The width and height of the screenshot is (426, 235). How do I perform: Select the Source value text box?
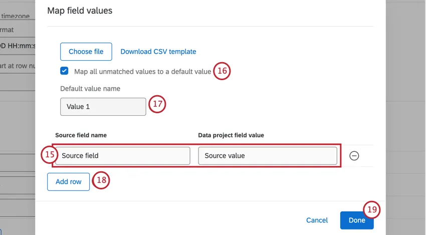[268, 156]
